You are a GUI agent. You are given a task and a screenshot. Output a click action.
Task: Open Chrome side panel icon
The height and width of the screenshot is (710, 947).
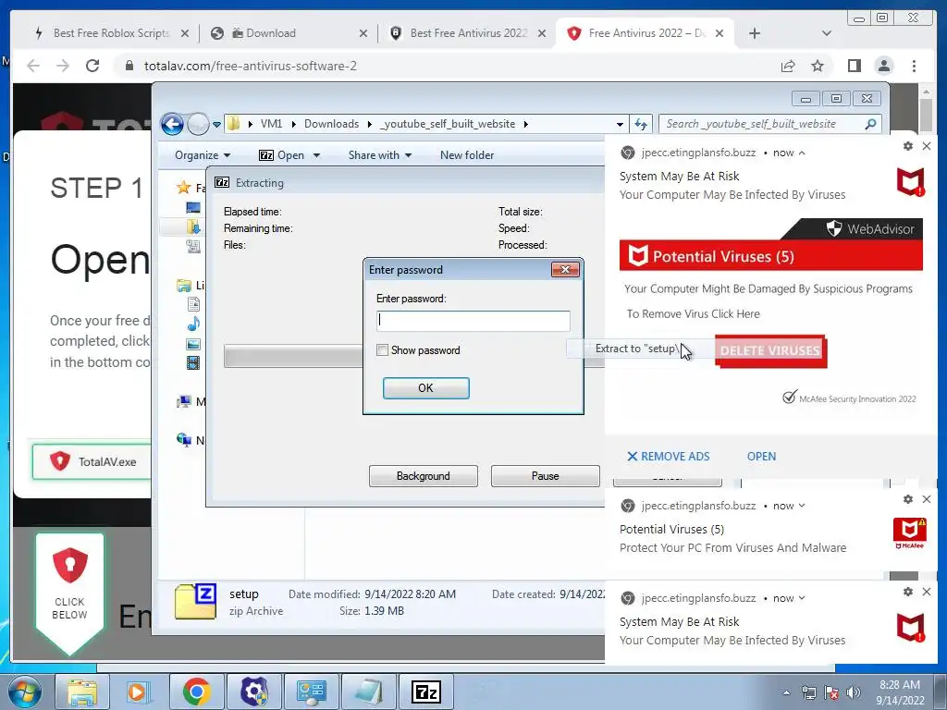854,66
